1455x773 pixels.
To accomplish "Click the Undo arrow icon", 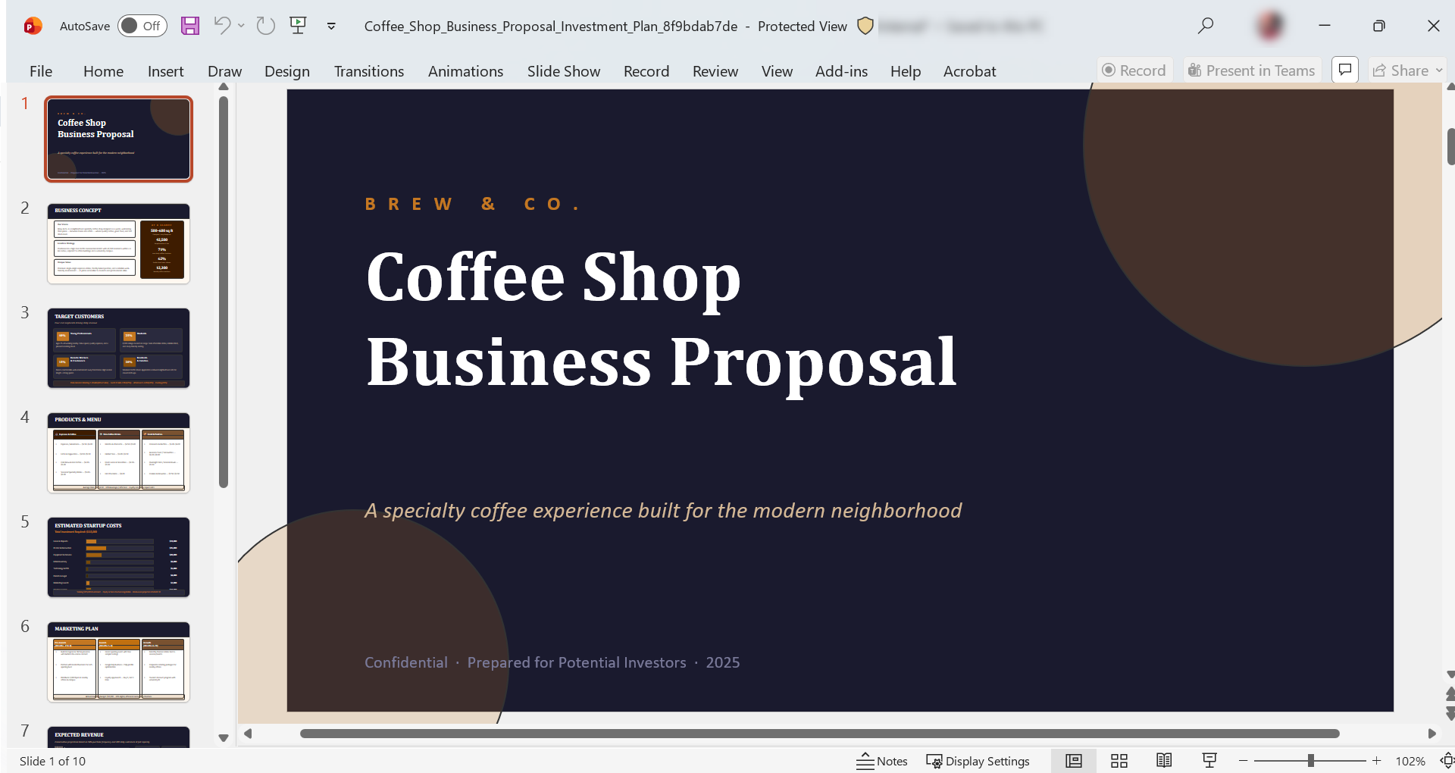I will click(x=221, y=26).
